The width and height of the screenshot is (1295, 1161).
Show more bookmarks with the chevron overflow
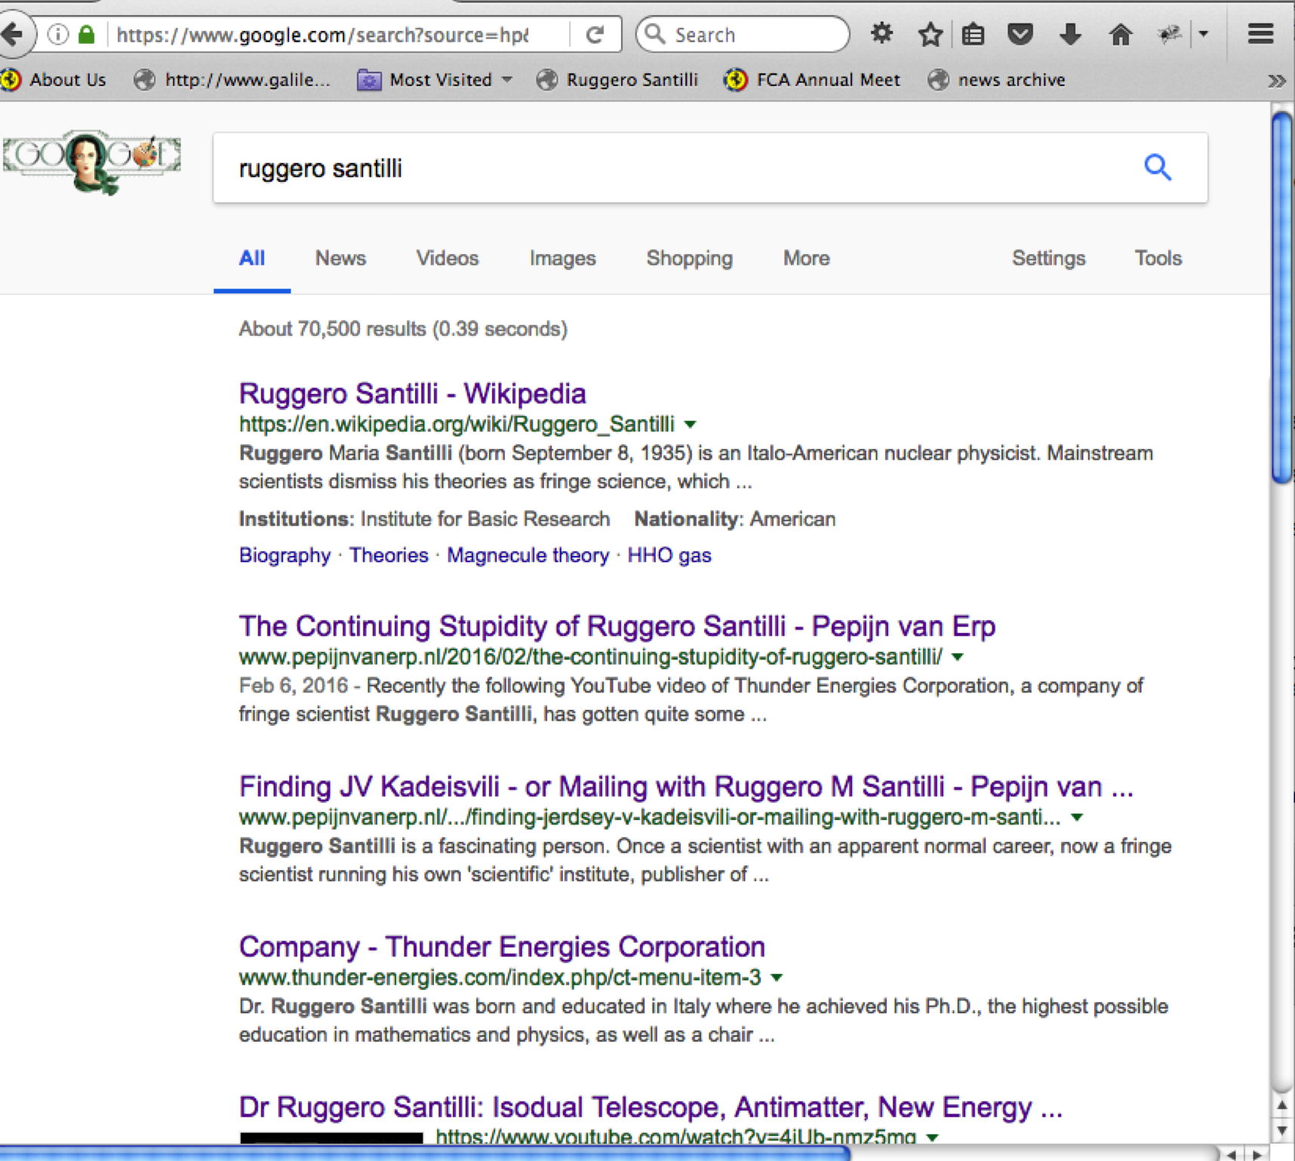pyautogui.click(x=1276, y=81)
